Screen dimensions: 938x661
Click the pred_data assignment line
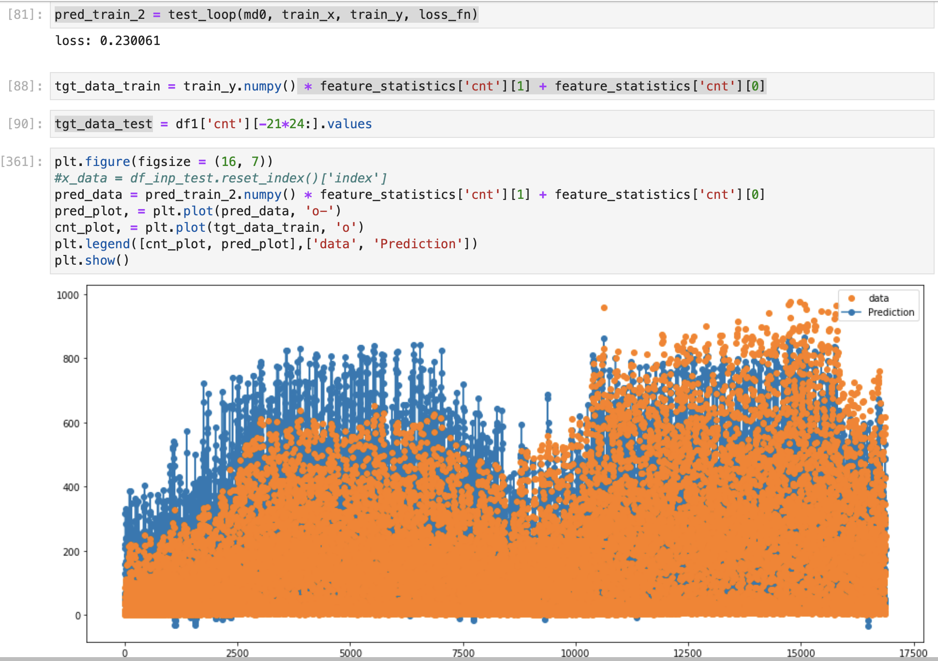coord(410,195)
